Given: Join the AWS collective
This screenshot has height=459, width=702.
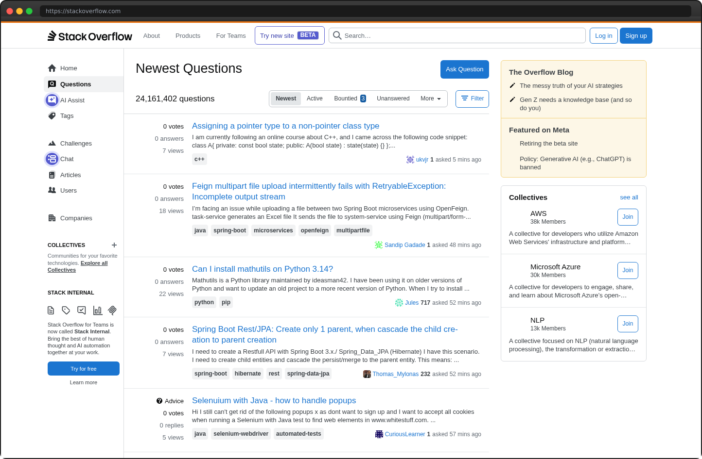Looking at the screenshot, I should click(628, 217).
